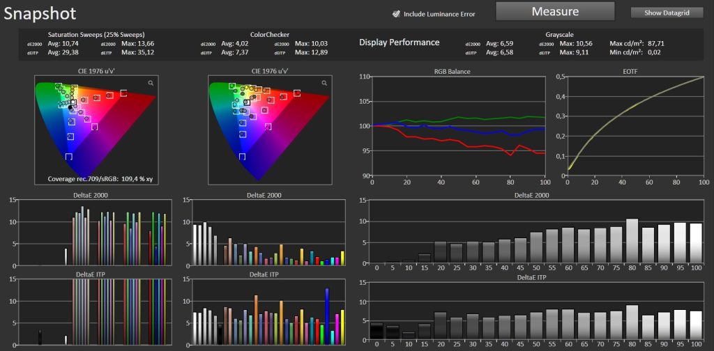The height and width of the screenshot is (351, 714).
Task: Click magnifier icon on Saturation Sweeps CIE chart
Action: (151, 83)
